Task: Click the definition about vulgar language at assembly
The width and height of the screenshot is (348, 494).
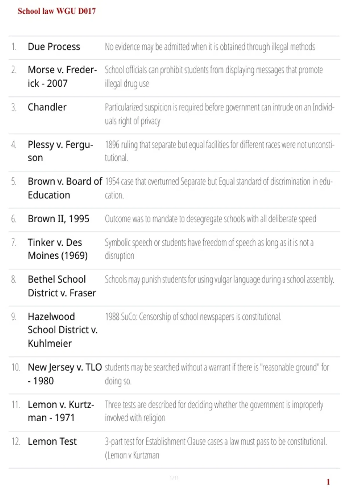Action: (x=220, y=280)
